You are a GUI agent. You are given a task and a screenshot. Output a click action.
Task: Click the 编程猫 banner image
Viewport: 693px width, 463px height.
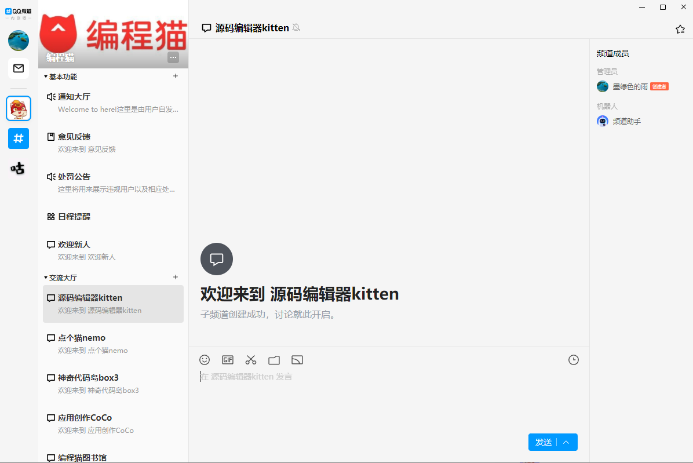pos(113,34)
